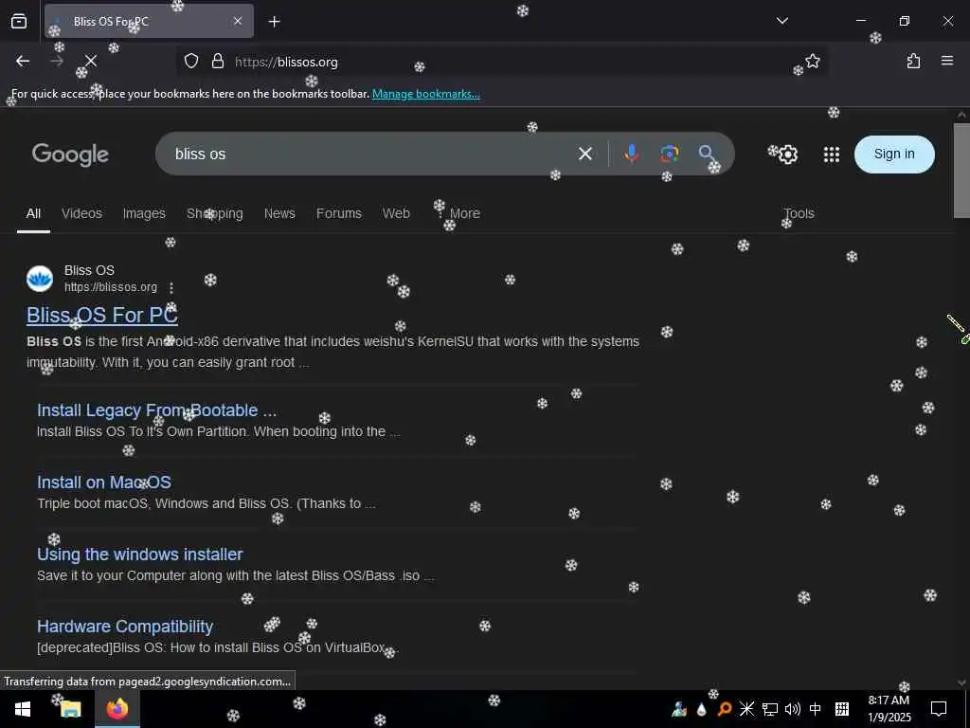
Task: Close the Bliss OS For PC tab
Action: [x=238, y=22]
